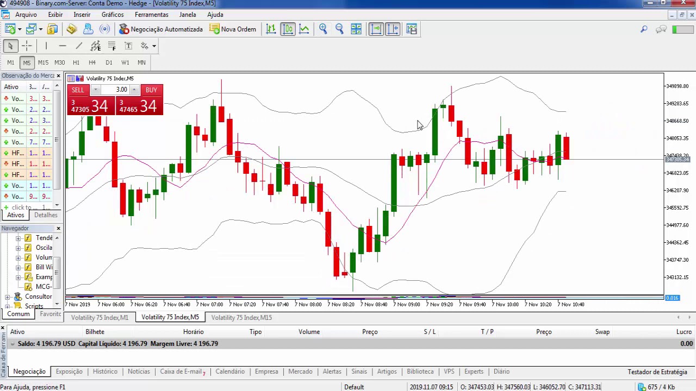Switch chart to line chart icon

click(304, 29)
